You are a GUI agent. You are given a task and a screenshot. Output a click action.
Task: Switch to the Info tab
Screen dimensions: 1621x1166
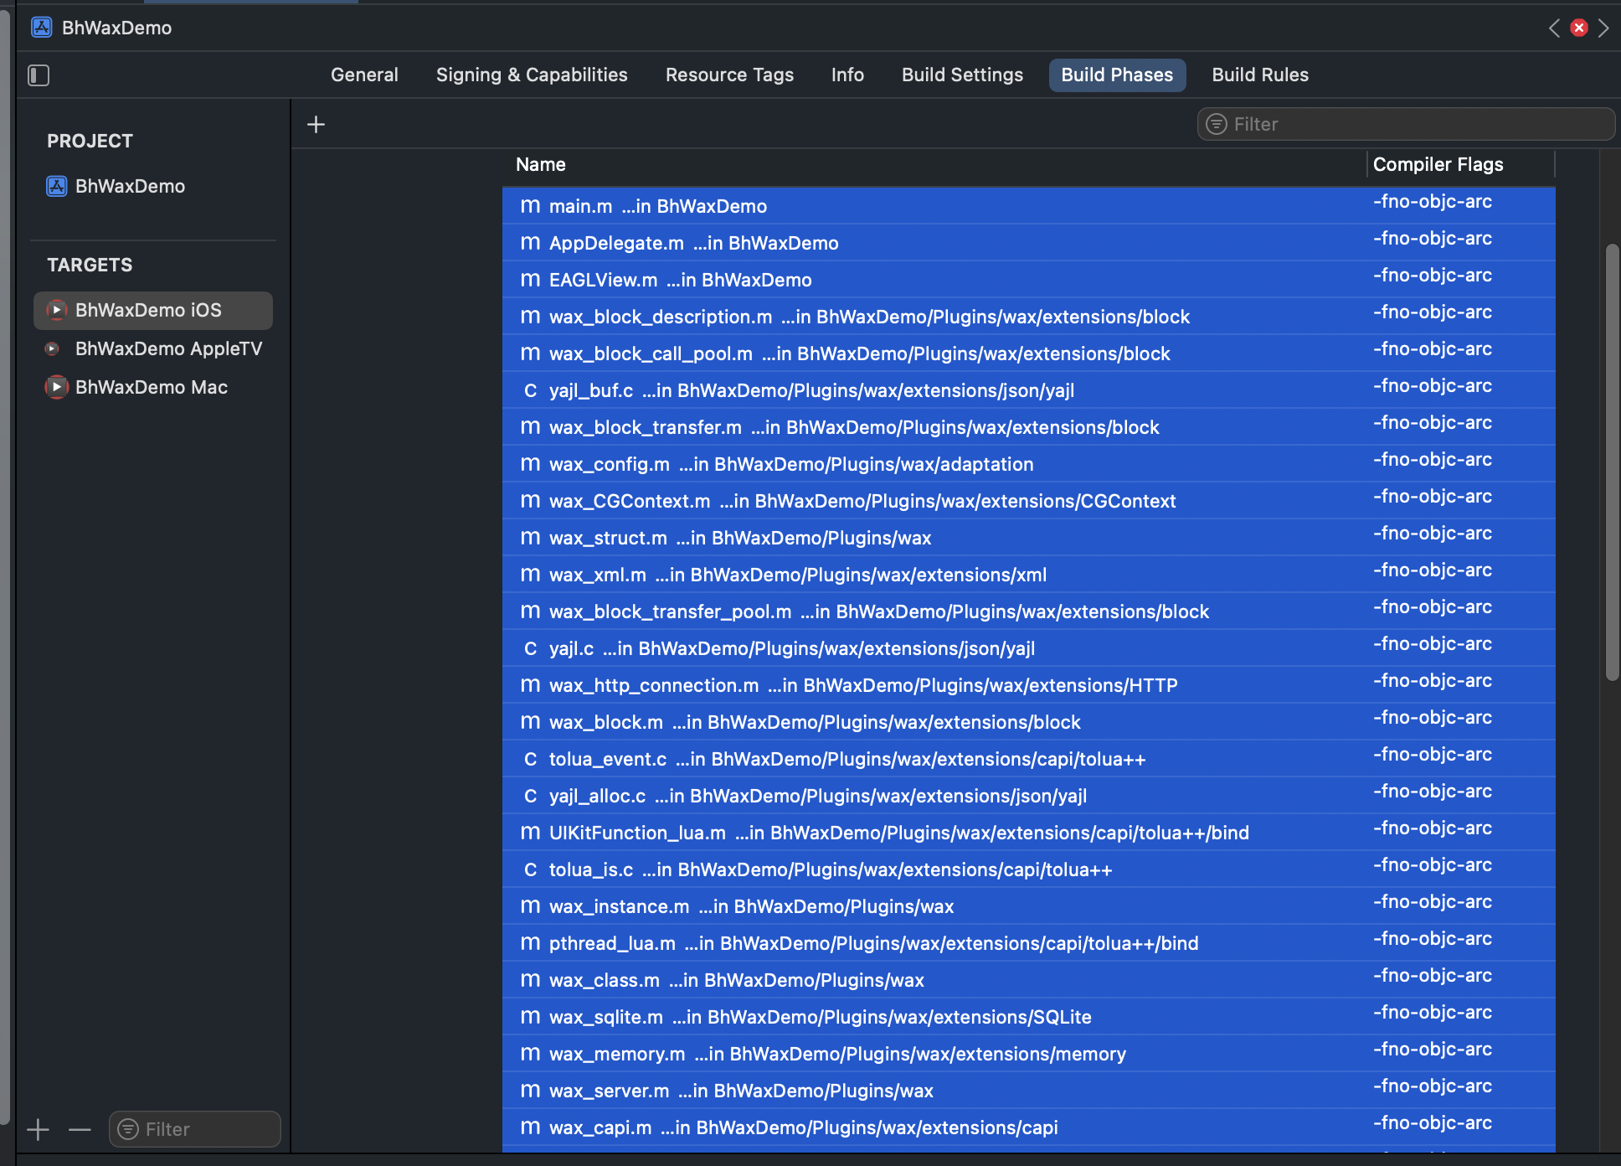847,75
